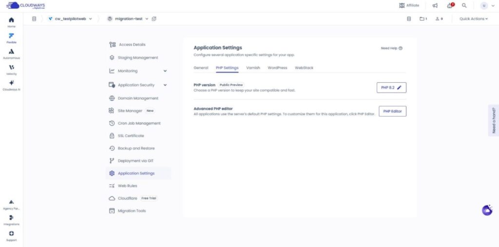
Task: Expand the Application Security submenu chevron
Action: click(x=165, y=85)
